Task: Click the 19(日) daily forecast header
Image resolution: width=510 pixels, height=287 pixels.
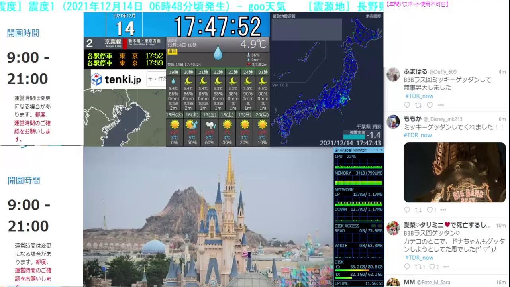Action: click(245, 114)
